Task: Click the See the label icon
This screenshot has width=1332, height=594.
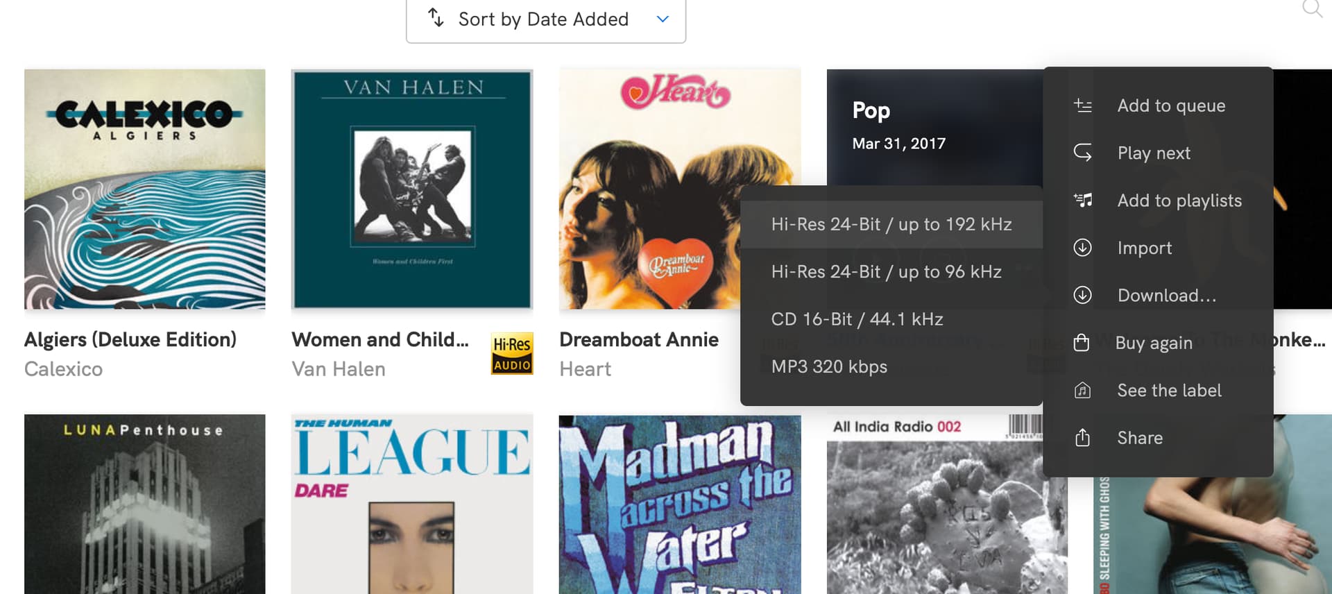Action: coord(1082,391)
